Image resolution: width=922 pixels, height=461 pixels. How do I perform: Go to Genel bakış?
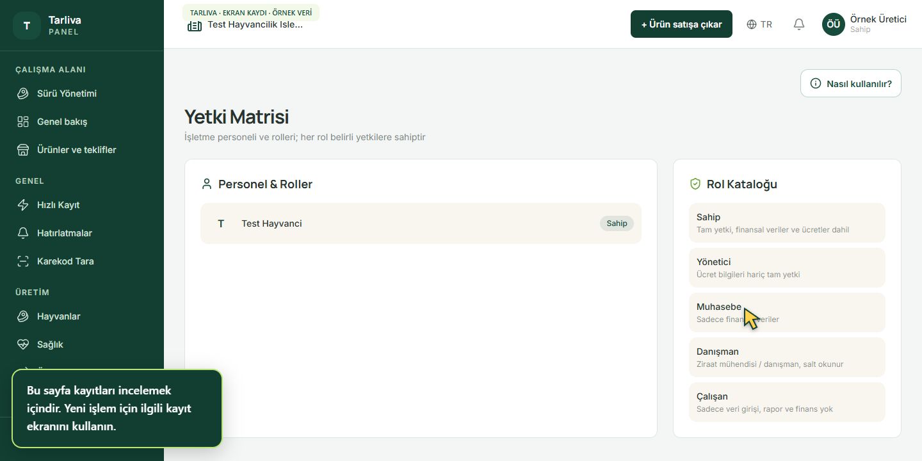82,122
